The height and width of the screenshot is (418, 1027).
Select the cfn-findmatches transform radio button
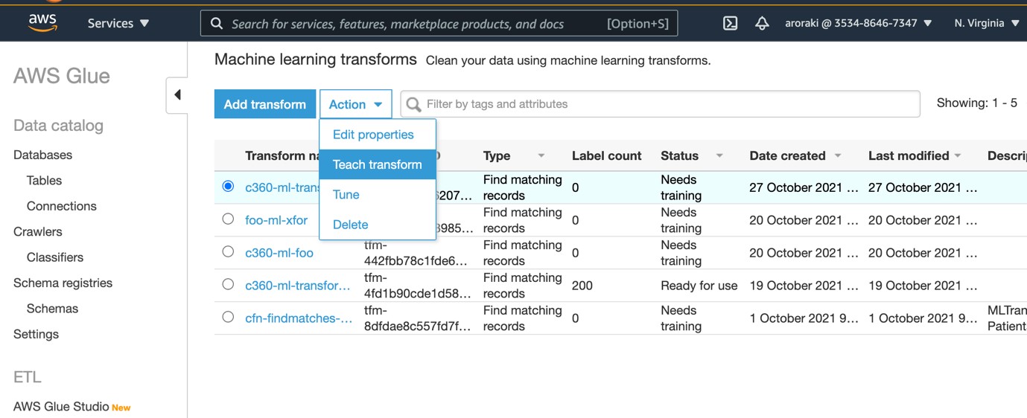(228, 317)
